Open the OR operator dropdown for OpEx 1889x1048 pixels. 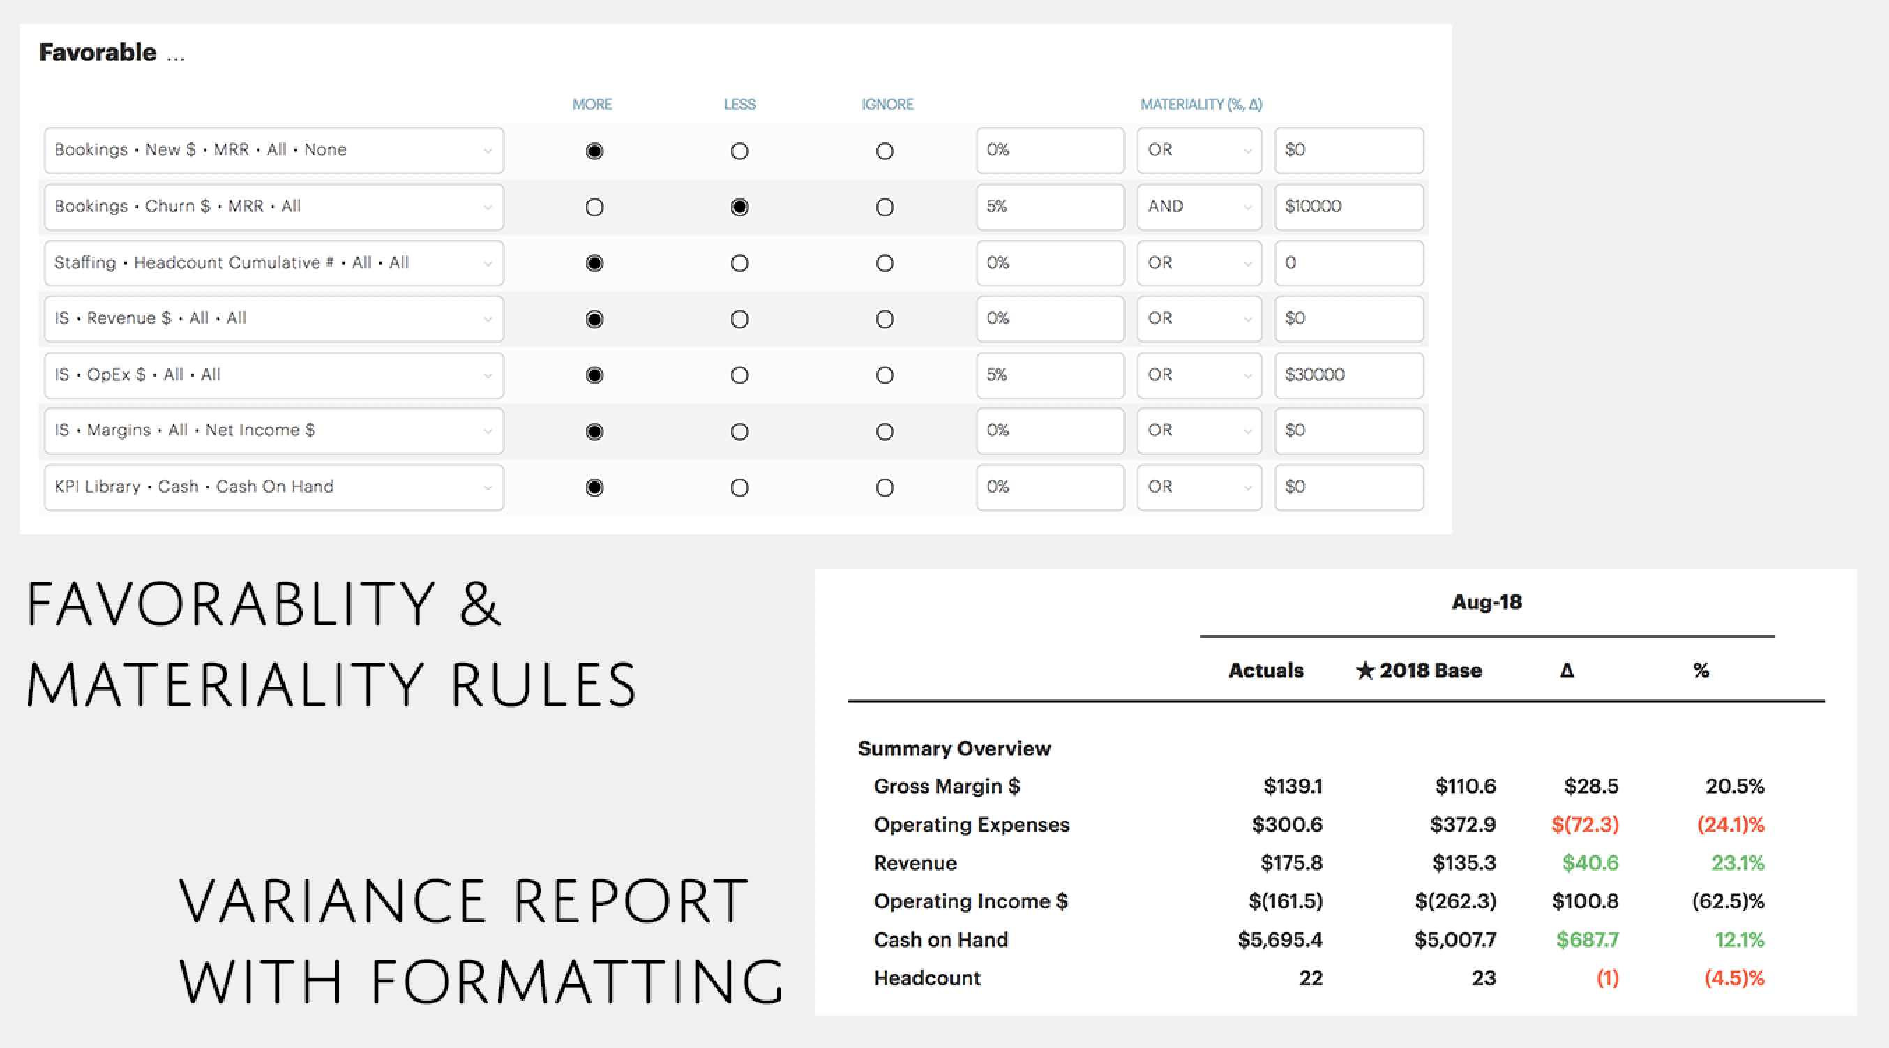click(x=1198, y=375)
